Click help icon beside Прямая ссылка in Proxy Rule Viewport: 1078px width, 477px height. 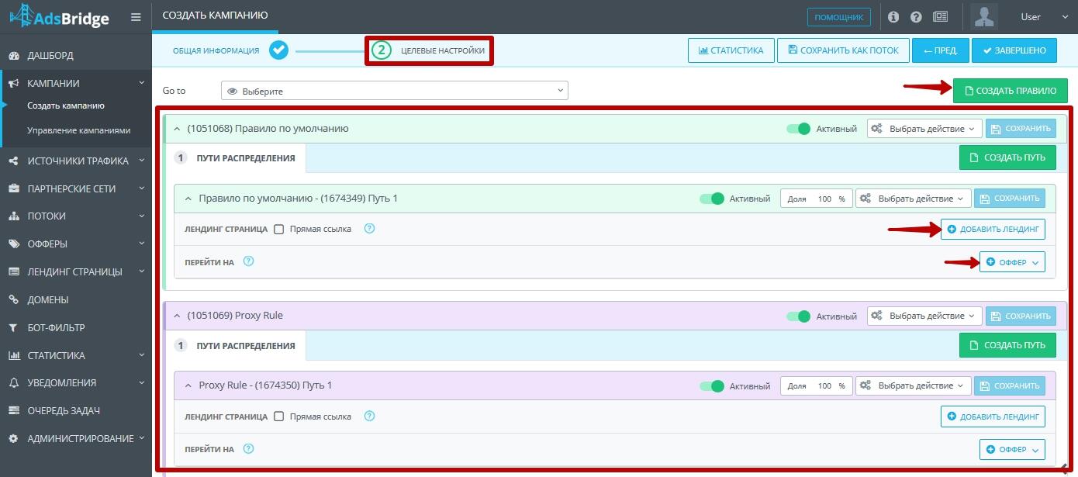coord(369,416)
